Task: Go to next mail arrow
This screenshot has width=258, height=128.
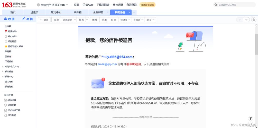Action: [246, 20]
